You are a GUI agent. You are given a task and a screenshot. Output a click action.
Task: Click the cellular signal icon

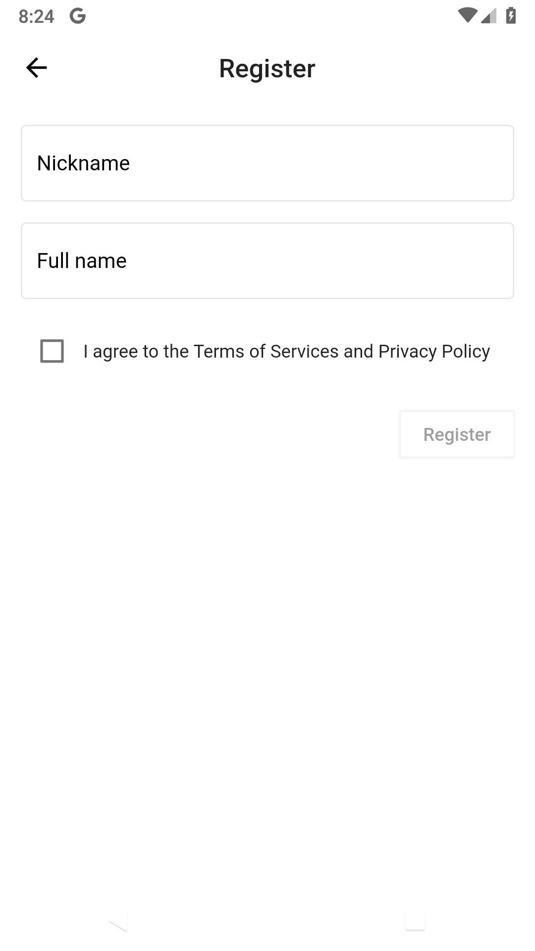pyautogui.click(x=487, y=16)
